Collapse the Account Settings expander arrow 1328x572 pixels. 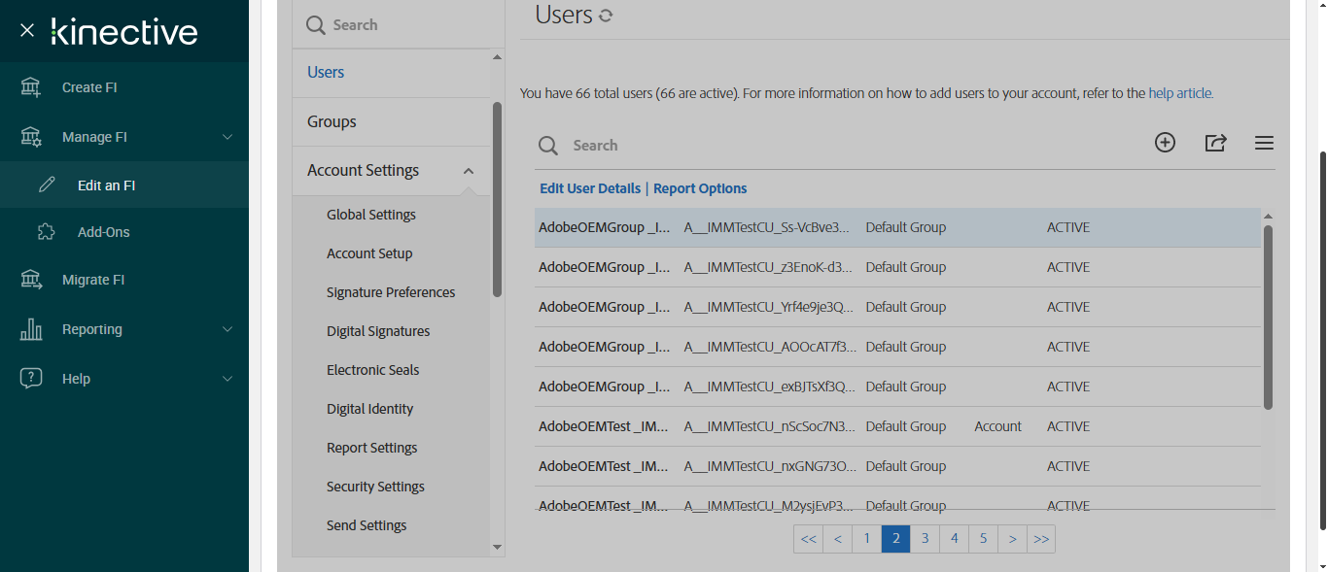[469, 171]
